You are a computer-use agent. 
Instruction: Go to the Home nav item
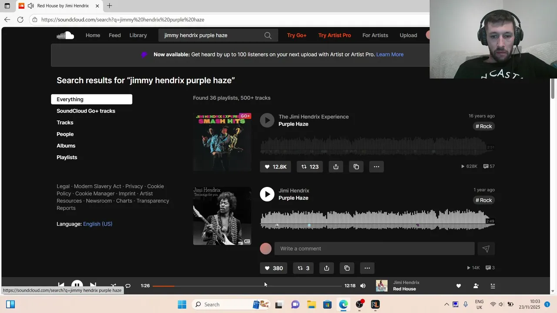93,35
